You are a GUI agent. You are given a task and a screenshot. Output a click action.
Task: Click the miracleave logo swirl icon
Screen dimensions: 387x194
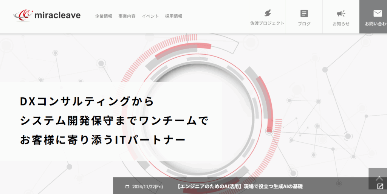point(23,15)
